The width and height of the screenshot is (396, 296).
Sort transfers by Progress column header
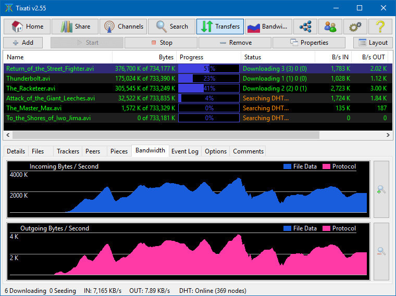(208, 57)
